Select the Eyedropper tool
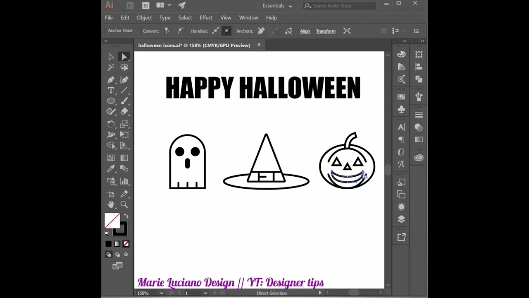 click(x=111, y=168)
